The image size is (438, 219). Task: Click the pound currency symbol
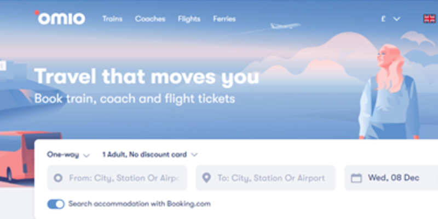384,19
